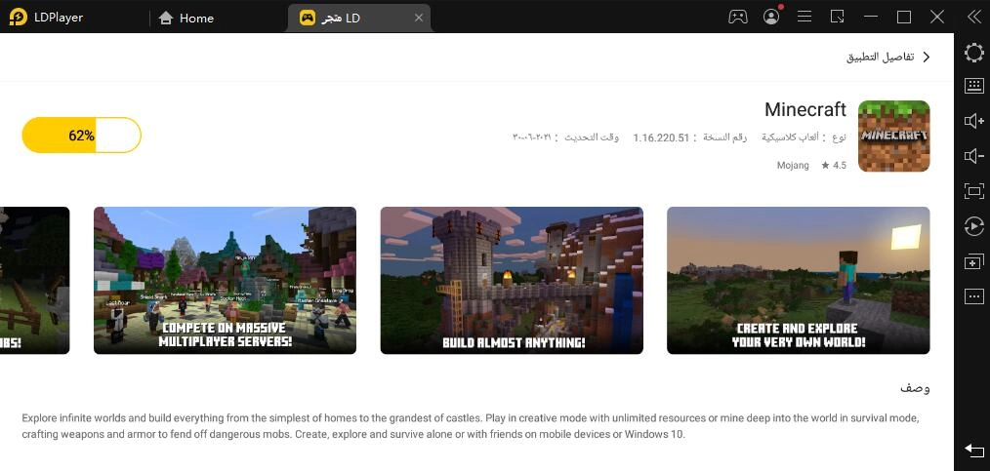990x471 pixels.
Task: Open Create and Explore screenshot
Action: (x=798, y=281)
